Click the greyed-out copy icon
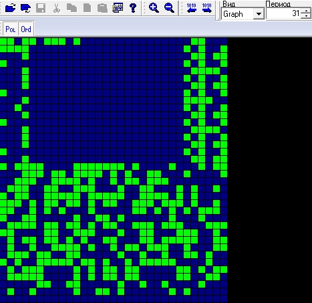This screenshot has height=303, width=312. point(71,8)
